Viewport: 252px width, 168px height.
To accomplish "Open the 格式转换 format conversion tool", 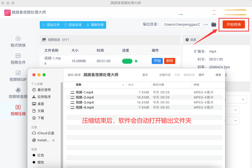I will coord(18,42).
